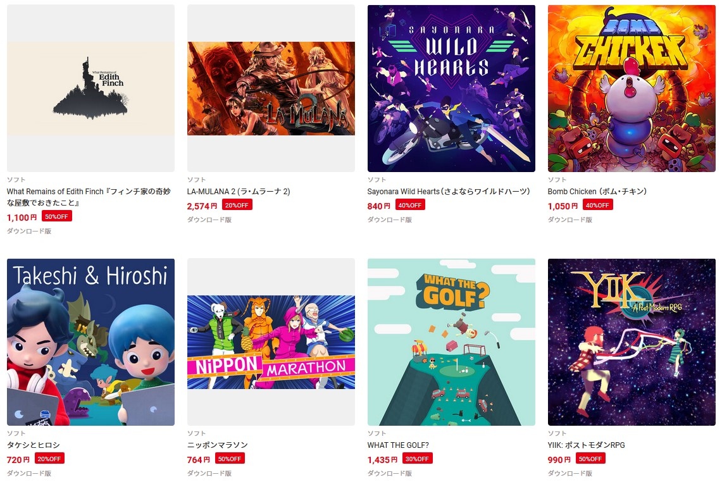The width and height of the screenshot is (722, 489).
Task: Open the Edith Finch game thumbnail
Action: pos(90,89)
